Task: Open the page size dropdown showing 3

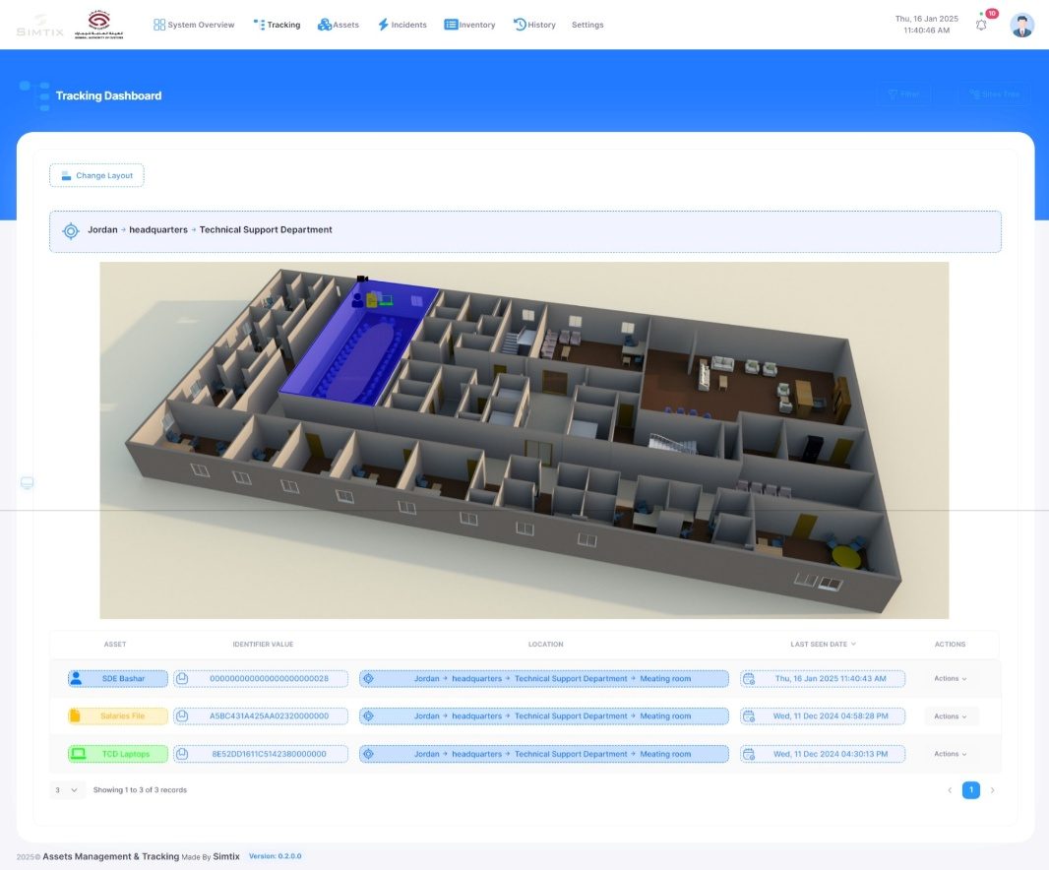Action: (x=67, y=789)
